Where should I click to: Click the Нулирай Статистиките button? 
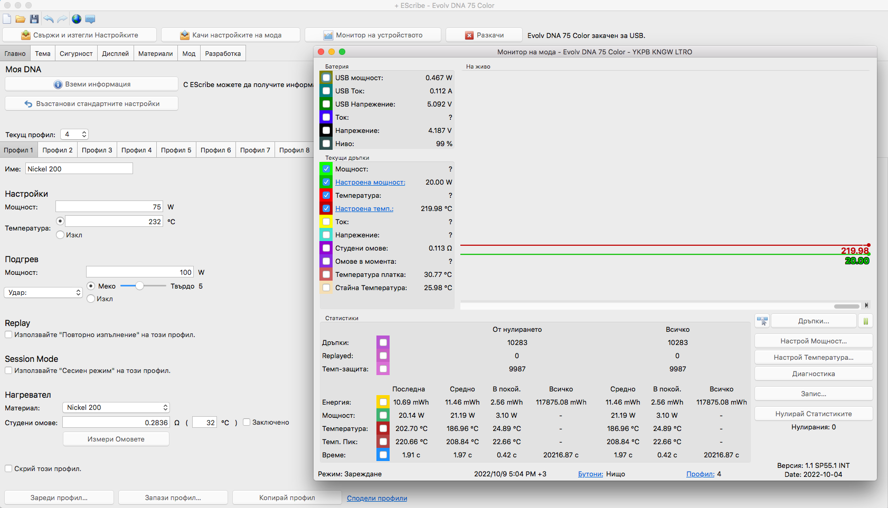point(813,414)
